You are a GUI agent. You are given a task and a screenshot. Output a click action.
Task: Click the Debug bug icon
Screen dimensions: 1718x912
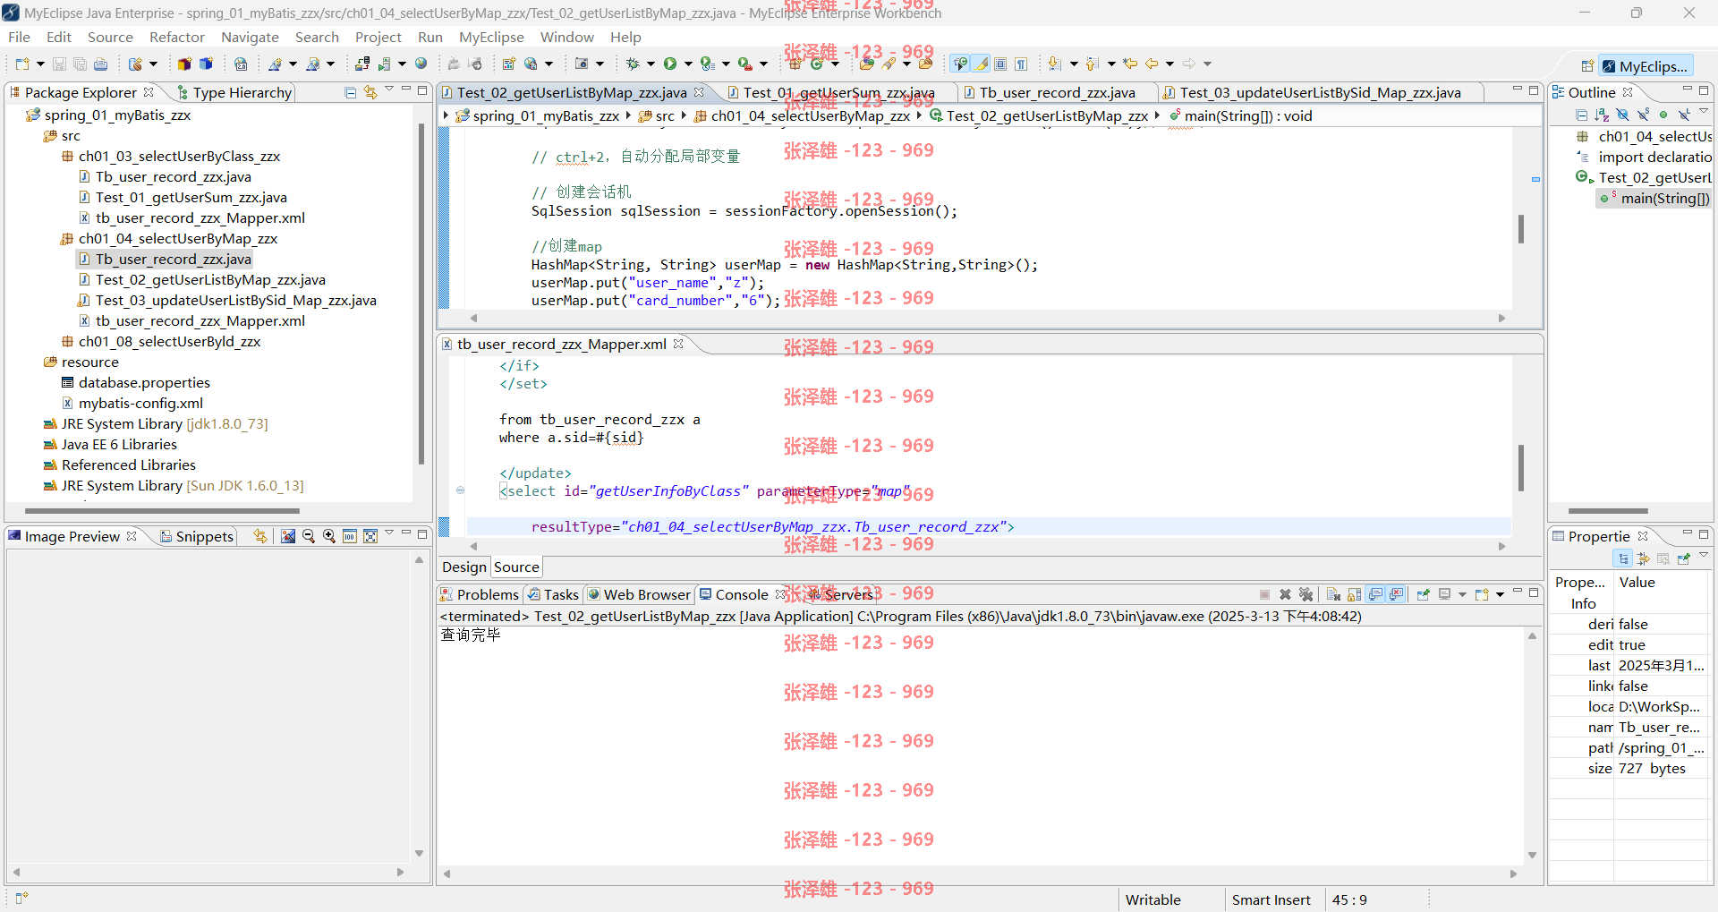click(633, 64)
